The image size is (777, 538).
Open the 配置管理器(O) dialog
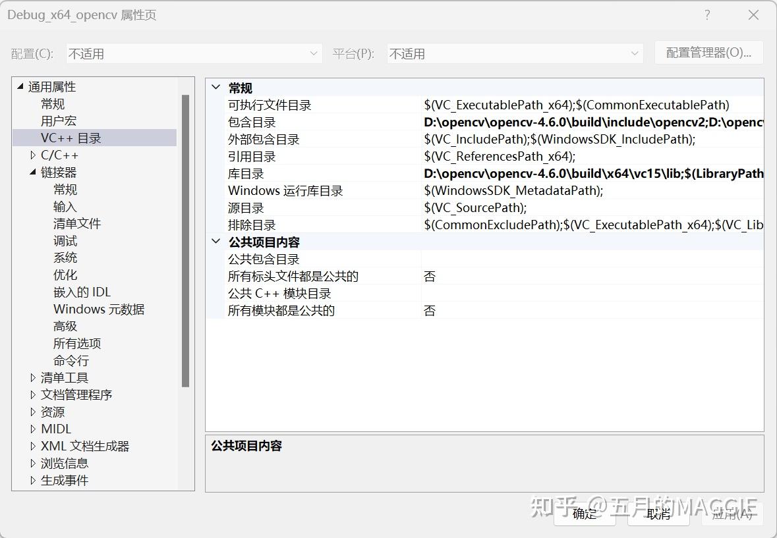(x=708, y=53)
